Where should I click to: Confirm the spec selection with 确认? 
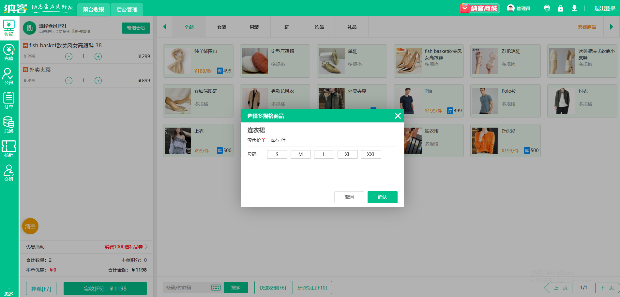pyautogui.click(x=382, y=197)
